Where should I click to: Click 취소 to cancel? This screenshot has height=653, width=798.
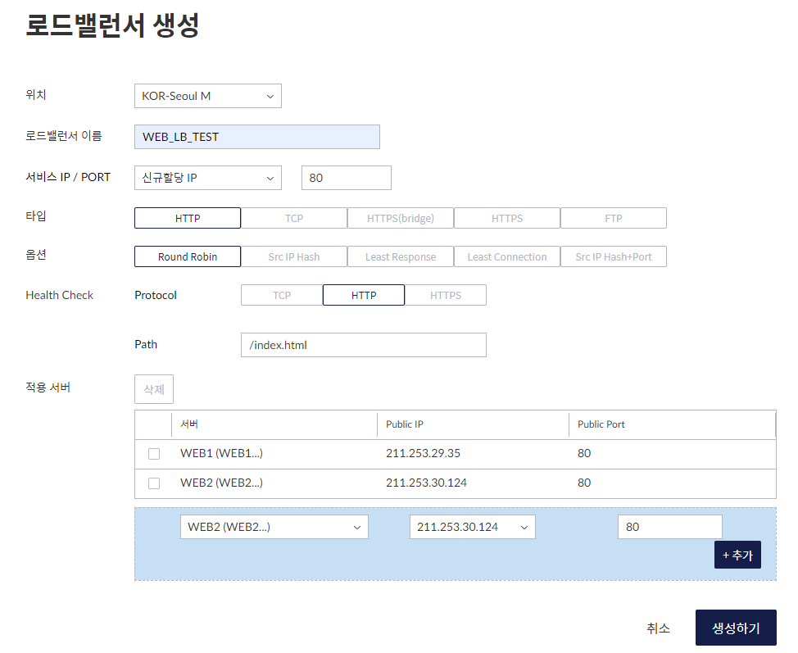(658, 628)
